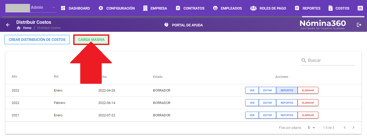Click the Nómina360 logo
The image size is (367, 136).
coord(323,25)
